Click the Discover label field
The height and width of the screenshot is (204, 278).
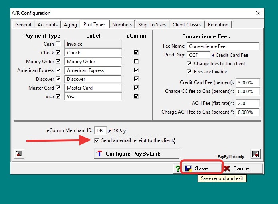93,79
